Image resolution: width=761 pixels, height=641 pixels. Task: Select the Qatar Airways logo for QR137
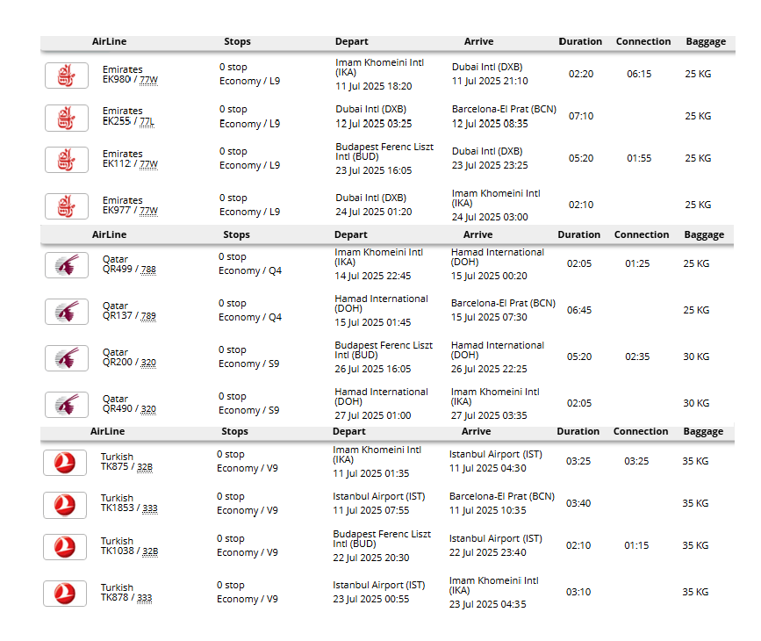(x=66, y=312)
